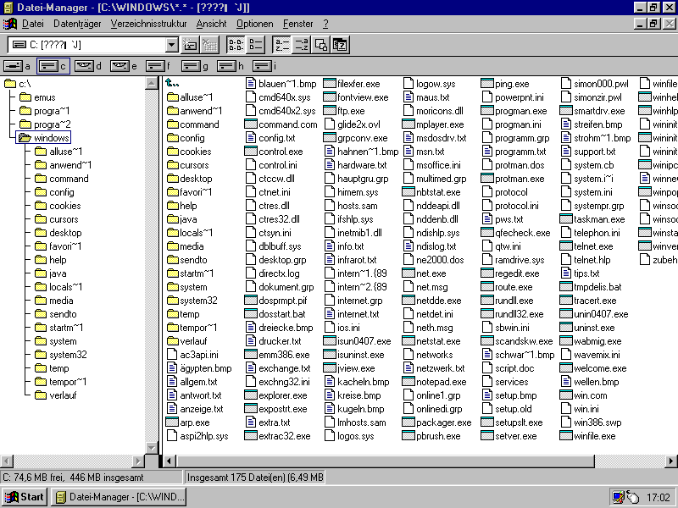Select favori~1 in directory tree
Image resolution: width=678 pixels, height=508 pixels.
[x=58, y=246]
